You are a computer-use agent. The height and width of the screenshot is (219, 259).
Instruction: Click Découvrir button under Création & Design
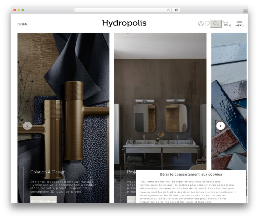pos(44,200)
